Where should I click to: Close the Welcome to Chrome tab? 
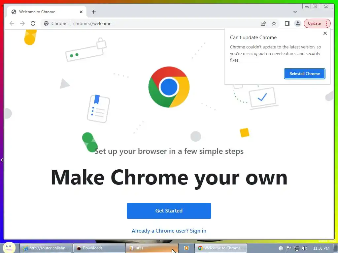81,12
